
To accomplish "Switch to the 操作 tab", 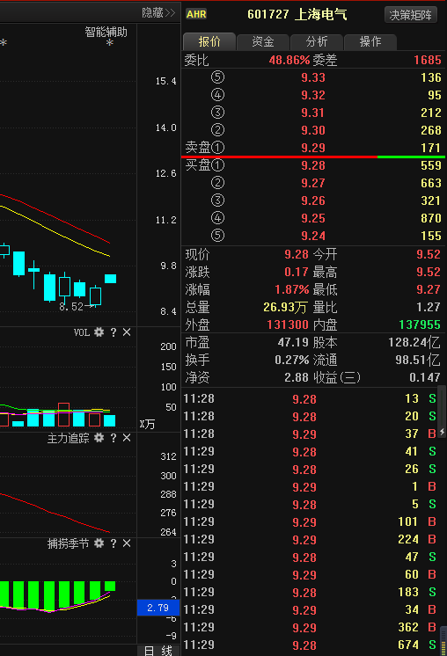I will coord(370,41).
